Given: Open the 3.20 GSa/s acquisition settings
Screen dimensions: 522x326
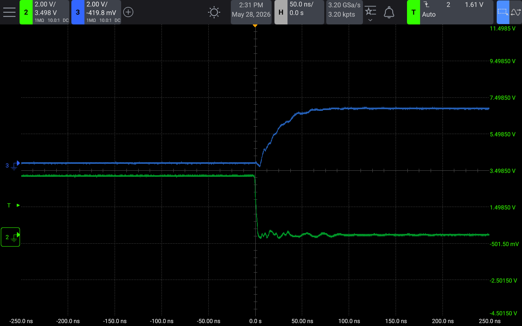Looking at the screenshot, I should pos(345,5).
